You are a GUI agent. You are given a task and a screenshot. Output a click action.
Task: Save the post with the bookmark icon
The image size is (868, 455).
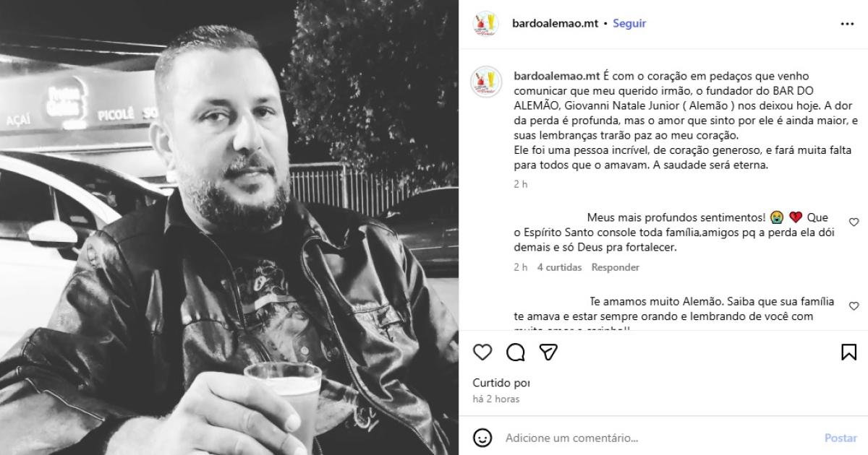pyautogui.click(x=848, y=352)
